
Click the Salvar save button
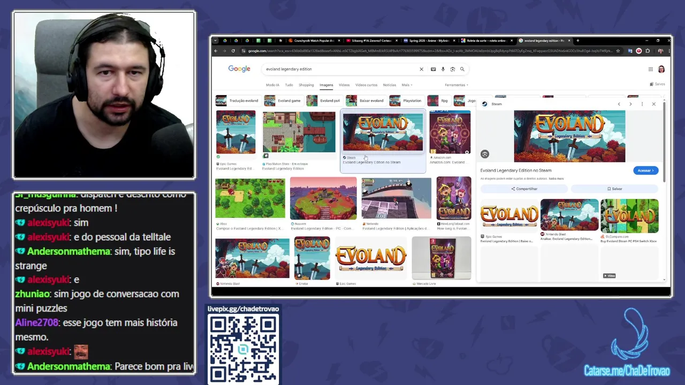(x=614, y=189)
